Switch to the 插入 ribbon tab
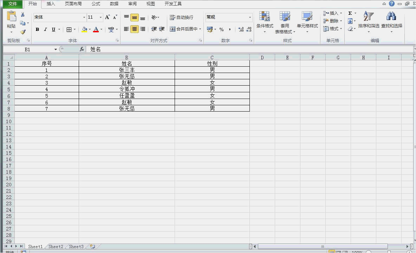 coord(51,4)
